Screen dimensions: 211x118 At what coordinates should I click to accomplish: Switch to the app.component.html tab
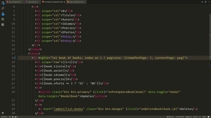pos(76,2)
